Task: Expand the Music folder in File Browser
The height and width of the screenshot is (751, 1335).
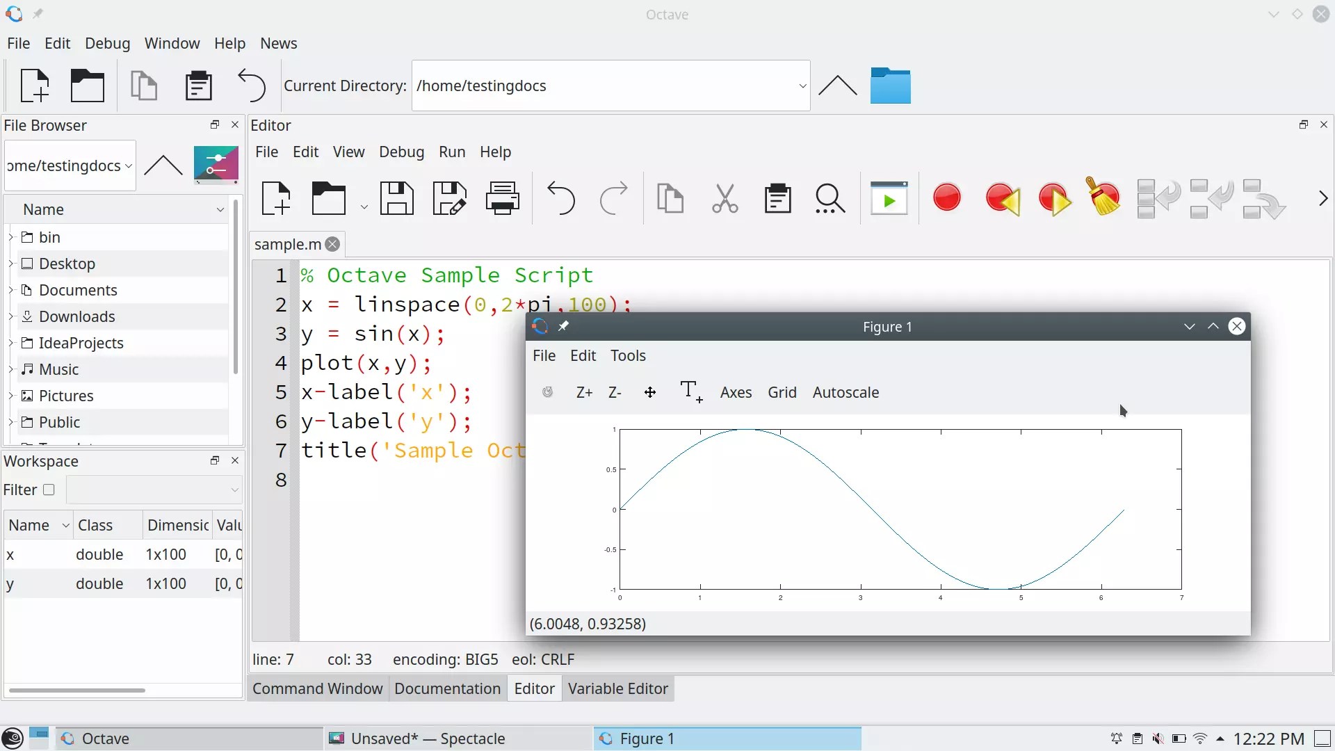Action: [x=11, y=369]
